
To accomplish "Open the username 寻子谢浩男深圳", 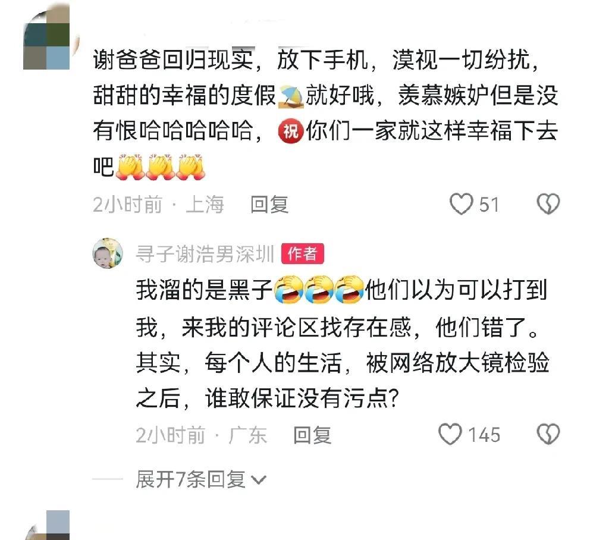I will (205, 253).
